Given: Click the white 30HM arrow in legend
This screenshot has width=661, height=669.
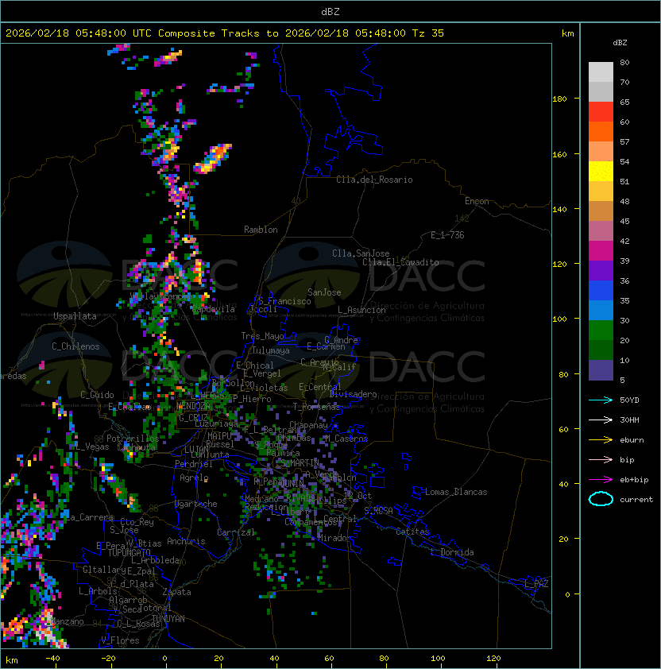Looking at the screenshot, I should coord(601,420).
